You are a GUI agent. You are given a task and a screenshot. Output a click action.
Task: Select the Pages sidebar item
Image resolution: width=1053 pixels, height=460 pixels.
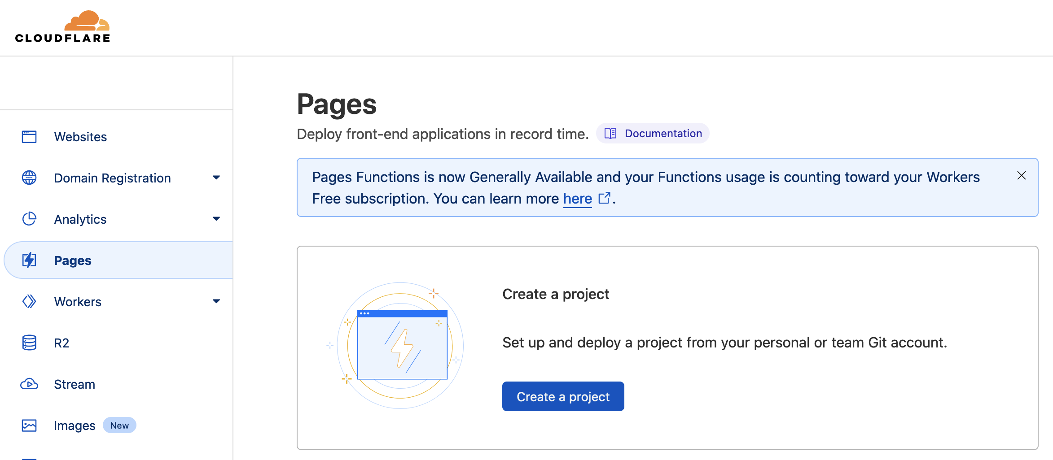pos(118,260)
